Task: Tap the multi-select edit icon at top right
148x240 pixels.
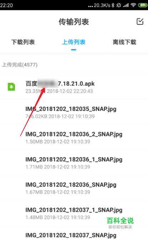Action: [140, 22]
